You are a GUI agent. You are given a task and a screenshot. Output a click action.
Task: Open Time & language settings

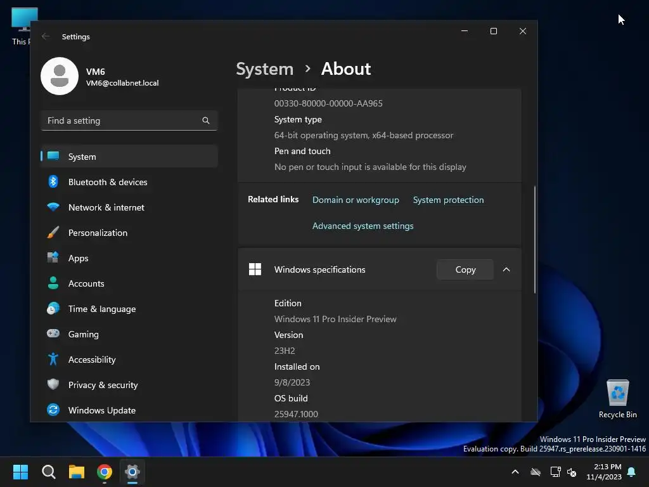(129, 309)
